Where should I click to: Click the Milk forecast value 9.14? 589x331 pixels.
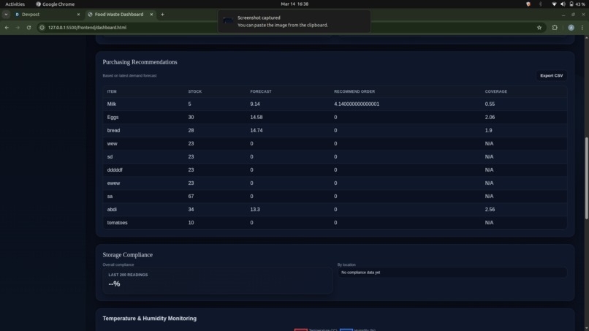click(255, 104)
